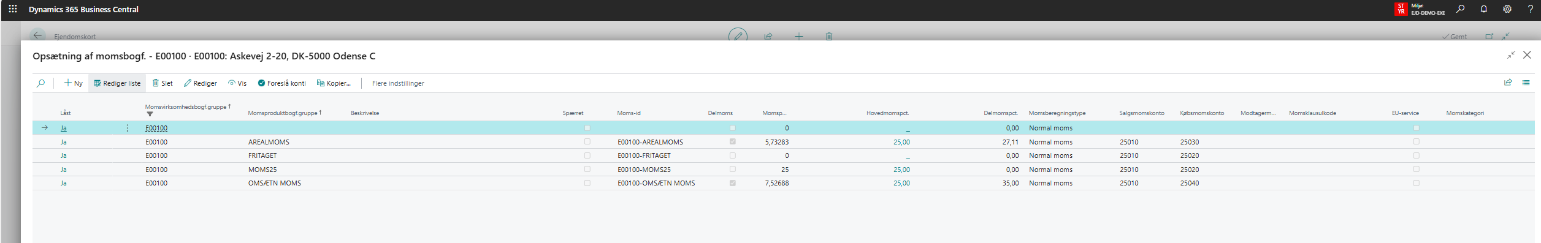Toggle Delmoms checkbox on AREALMOMS row
Viewport: 1541px width, 243px height.
[732, 141]
